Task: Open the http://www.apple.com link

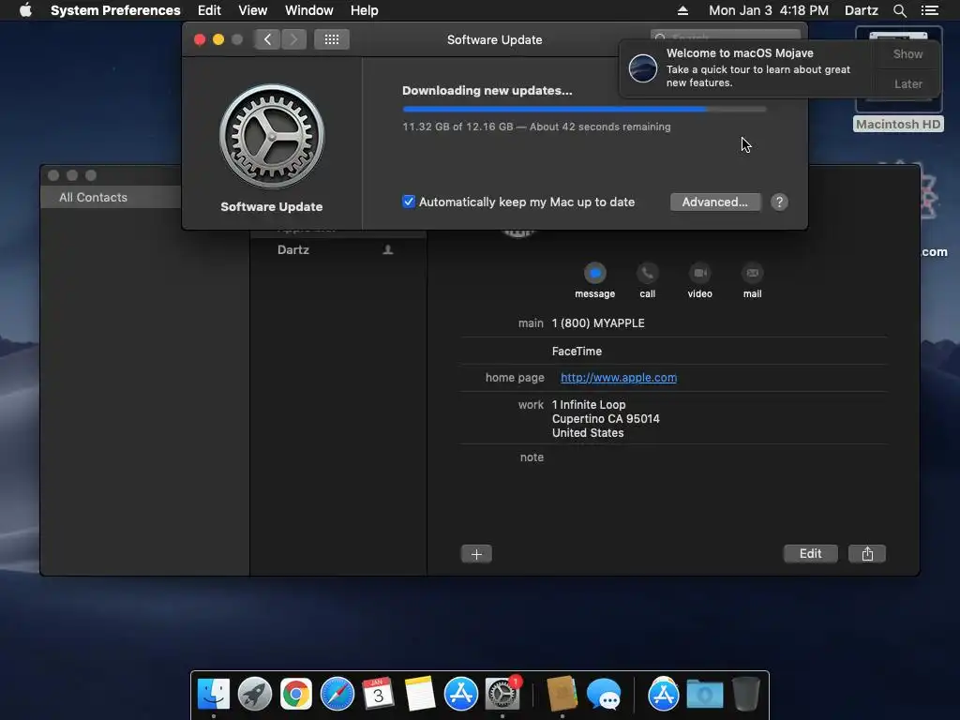Action: coord(619,378)
